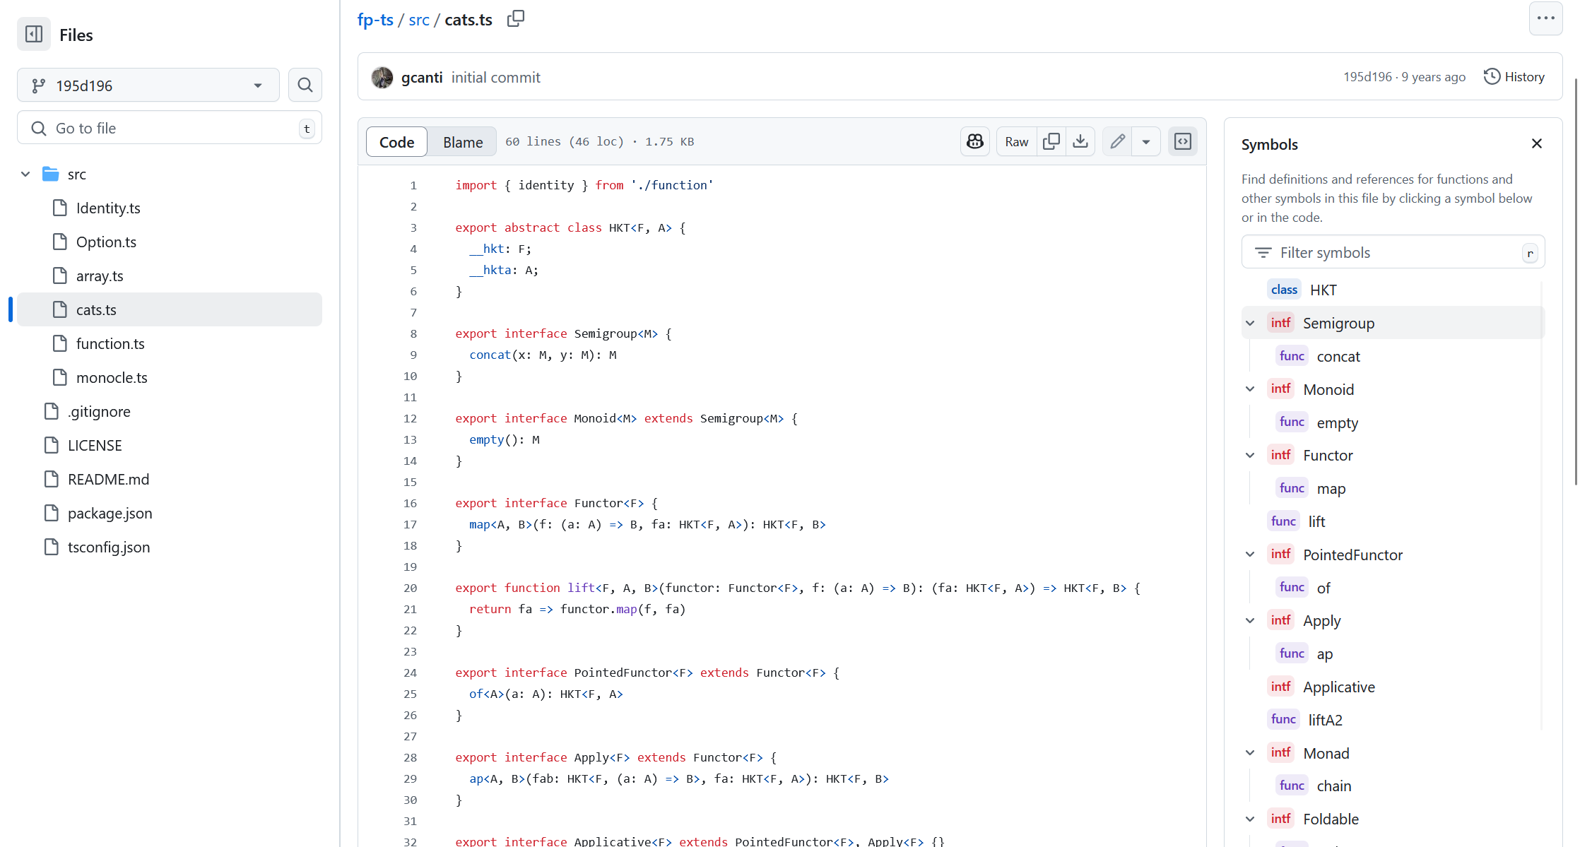The width and height of the screenshot is (1580, 847).
Task: Collapse the src folder tree
Action: click(x=25, y=174)
